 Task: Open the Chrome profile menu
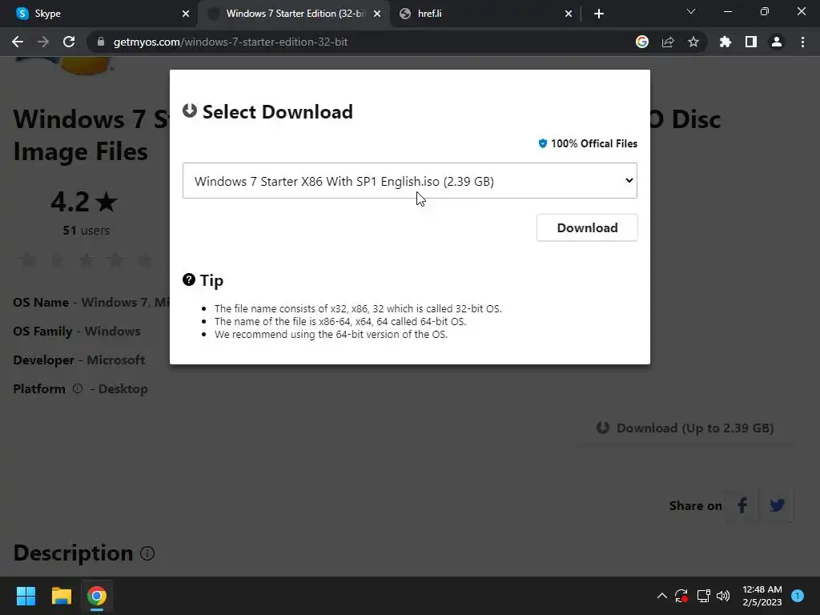777,42
